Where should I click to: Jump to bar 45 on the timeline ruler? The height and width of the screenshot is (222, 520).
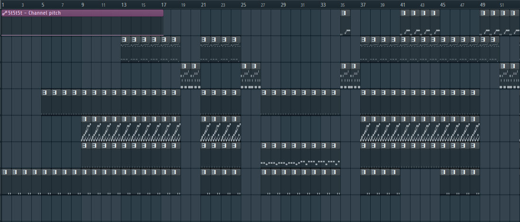(x=443, y=5)
